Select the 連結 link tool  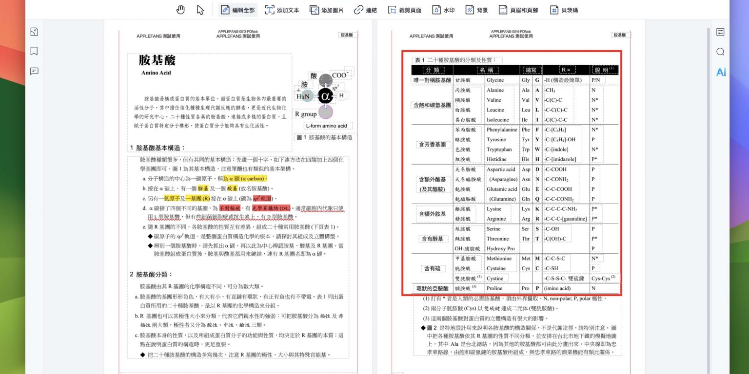365,10
